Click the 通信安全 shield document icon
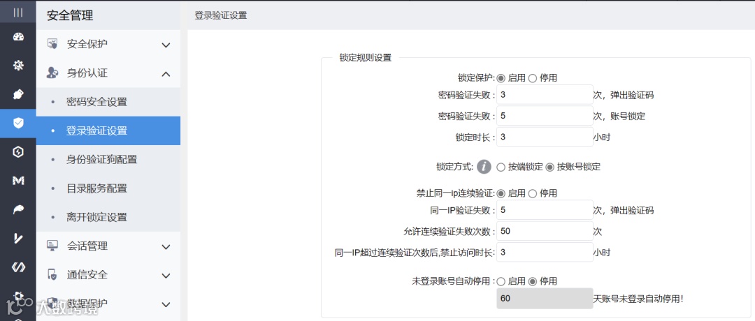Image resolution: width=755 pixels, height=321 pixels. pyautogui.click(x=52, y=275)
